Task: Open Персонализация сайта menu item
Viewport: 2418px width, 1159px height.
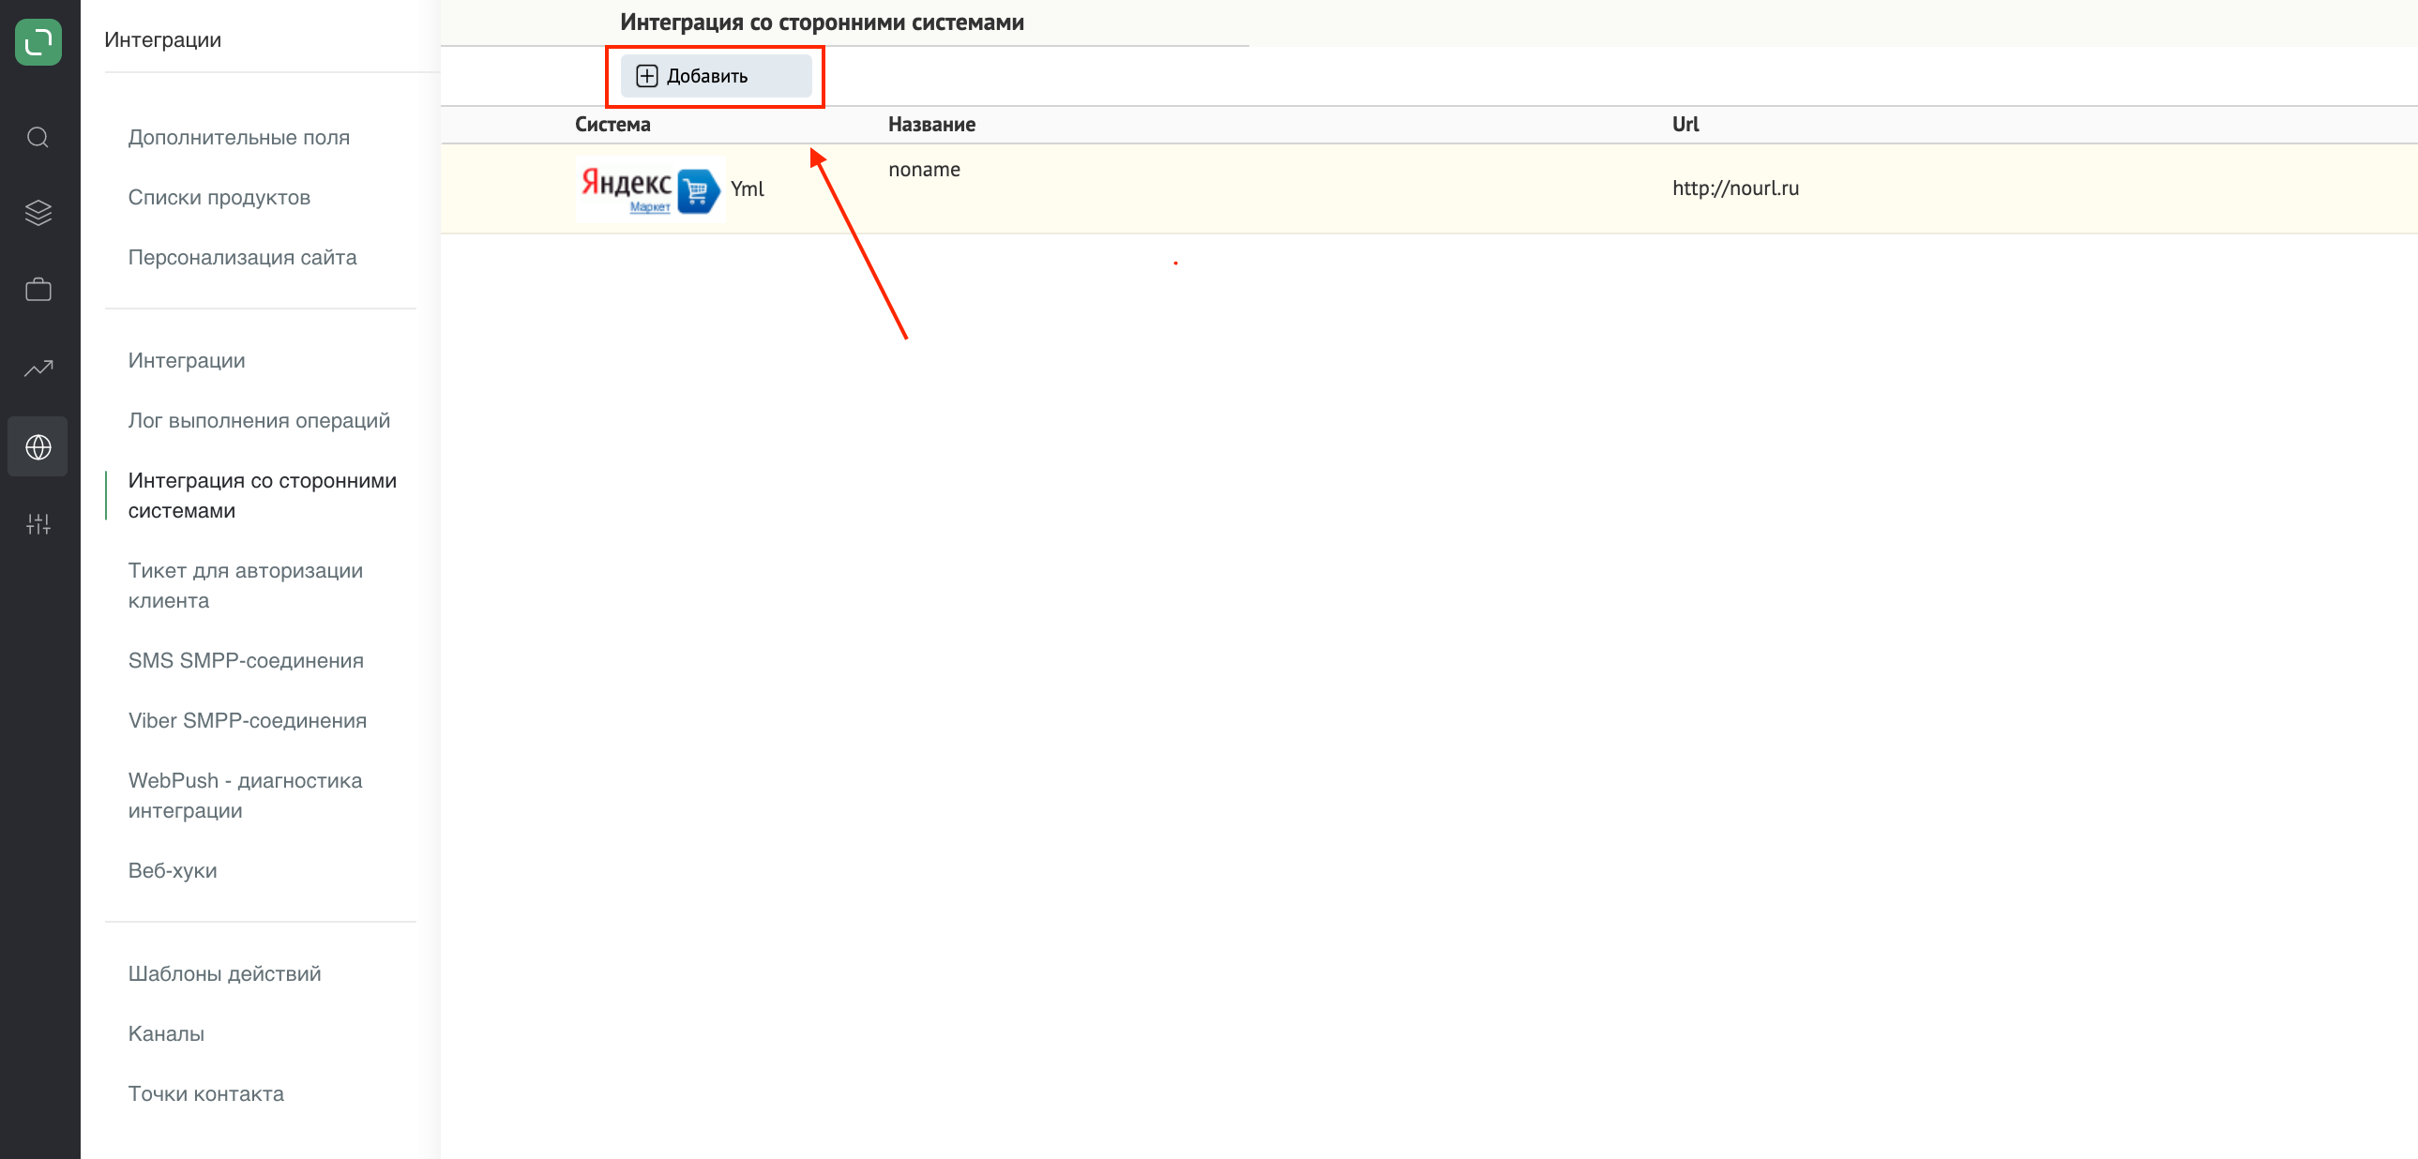Action: coord(242,257)
